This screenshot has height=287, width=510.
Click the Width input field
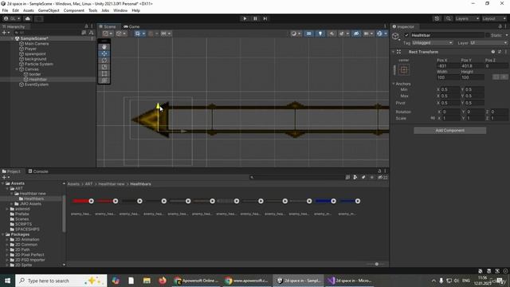point(448,77)
